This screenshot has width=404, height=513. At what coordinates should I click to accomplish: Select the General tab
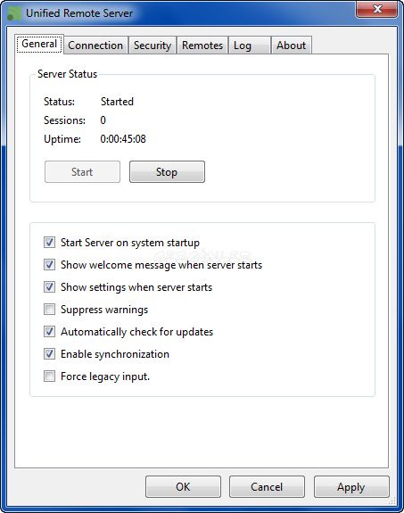click(x=39, y=44)
